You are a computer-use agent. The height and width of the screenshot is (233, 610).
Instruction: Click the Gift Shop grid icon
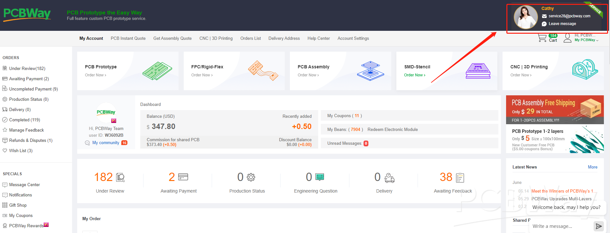coord(5,205)
